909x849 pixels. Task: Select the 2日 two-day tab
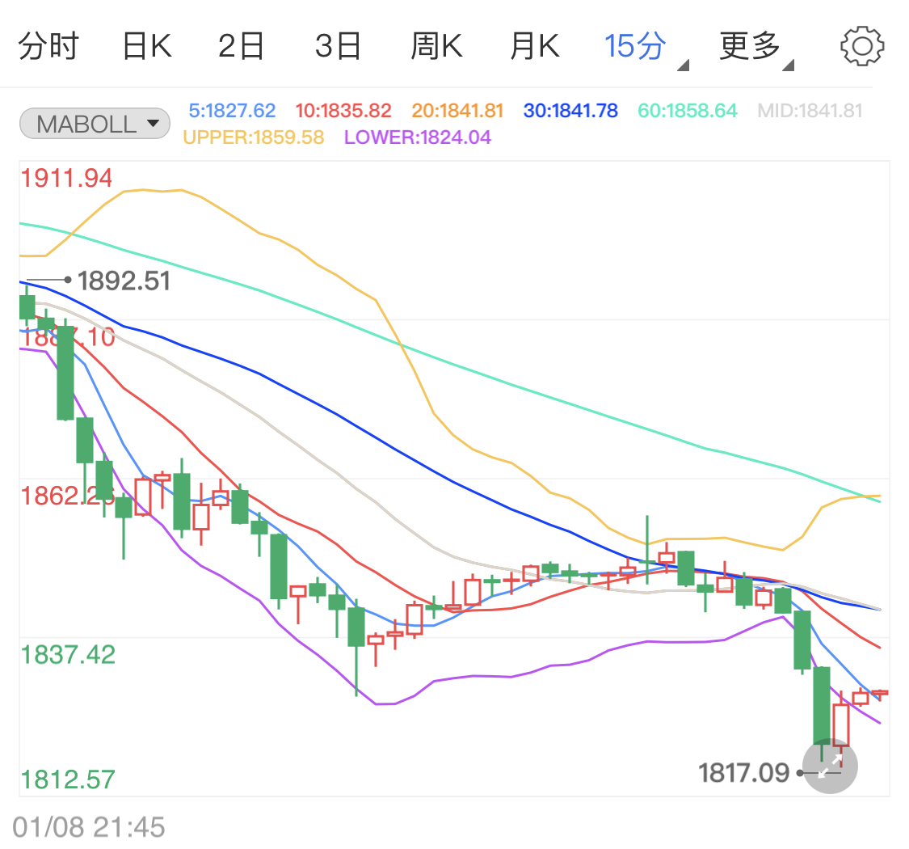[241, 46]
